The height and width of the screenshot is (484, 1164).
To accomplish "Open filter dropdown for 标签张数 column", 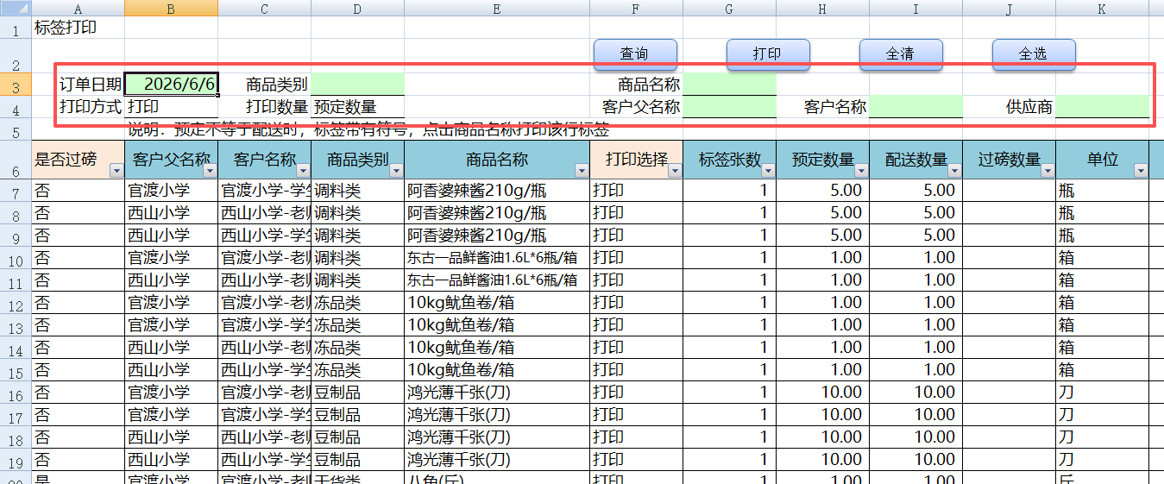I will (768, 171).
